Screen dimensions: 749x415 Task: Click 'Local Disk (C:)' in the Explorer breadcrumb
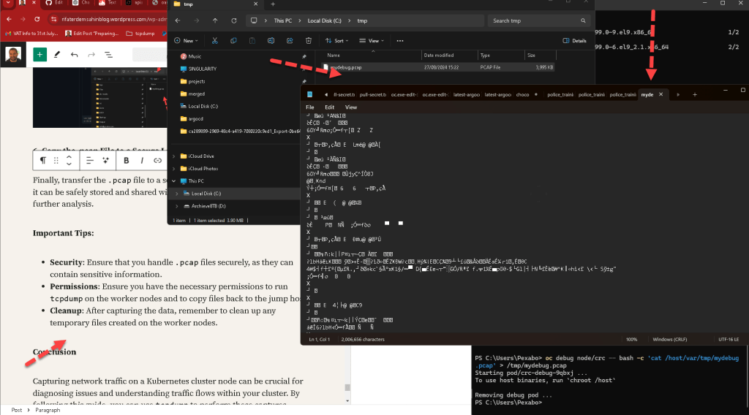[x=324, y=20]
